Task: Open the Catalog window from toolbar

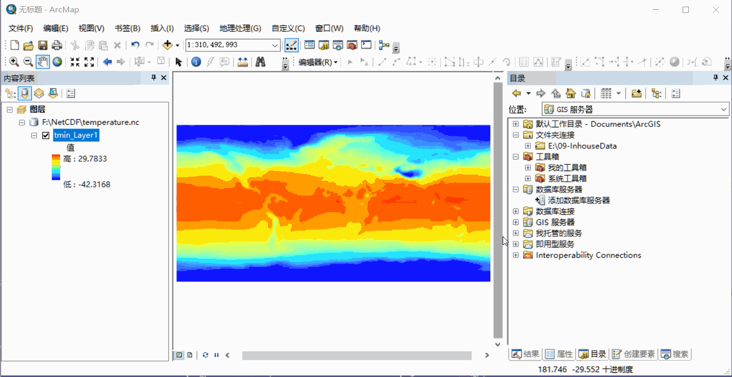Action: click(x=324, y=45)
